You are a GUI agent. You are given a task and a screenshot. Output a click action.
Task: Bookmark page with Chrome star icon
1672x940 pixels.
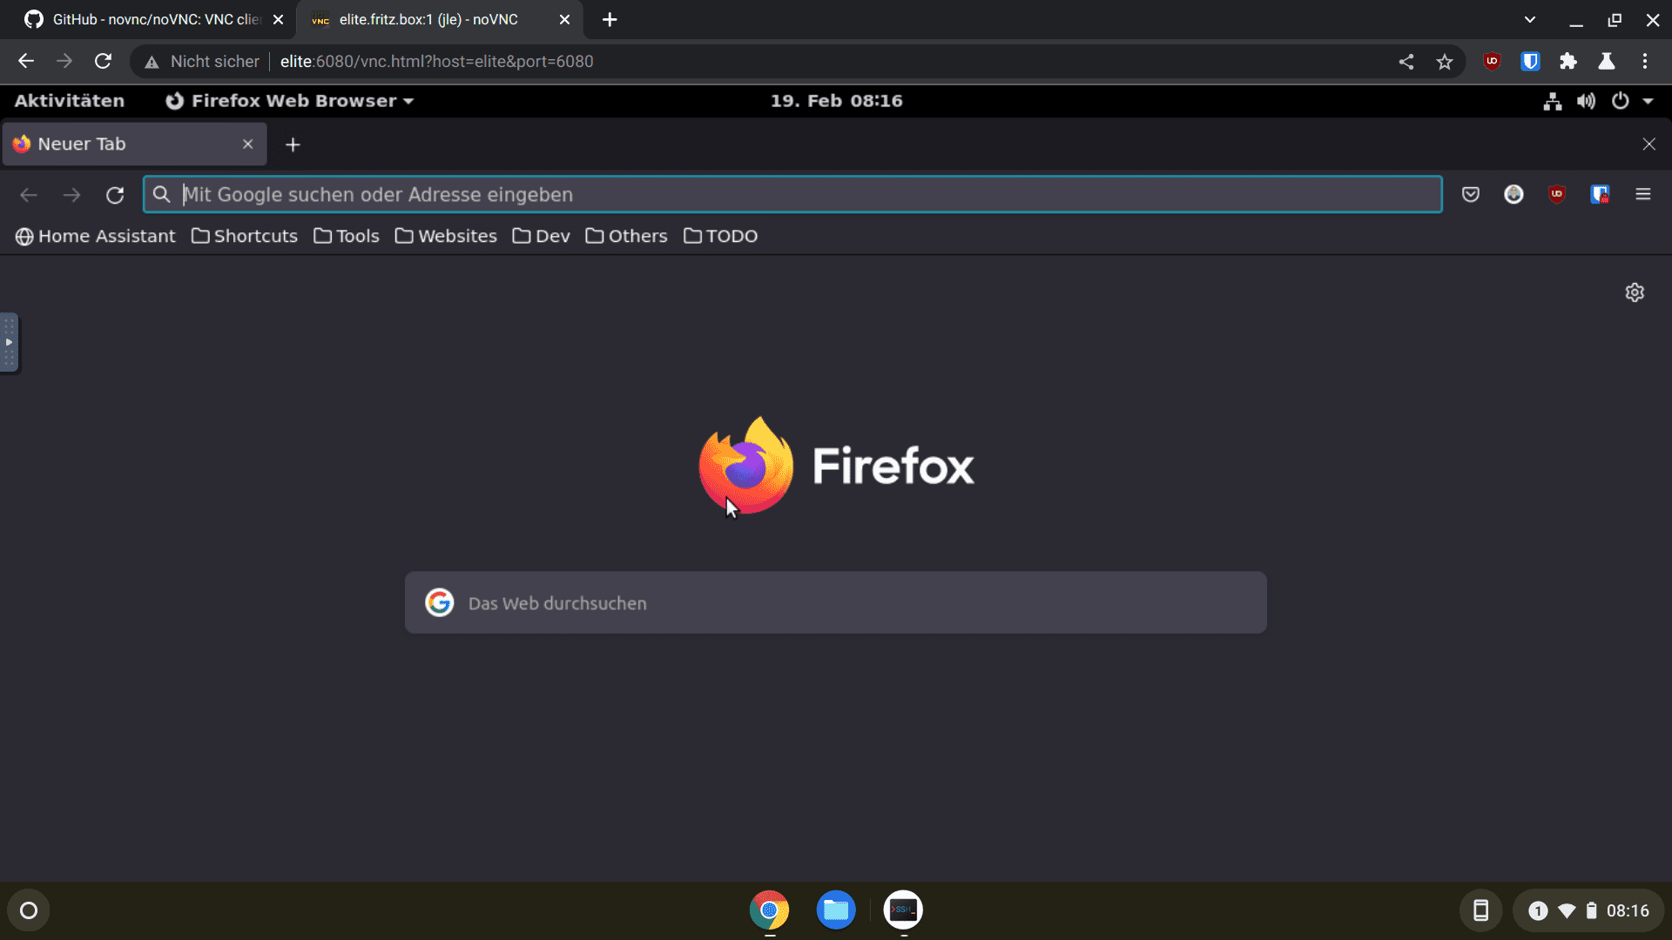(1445, 61)
